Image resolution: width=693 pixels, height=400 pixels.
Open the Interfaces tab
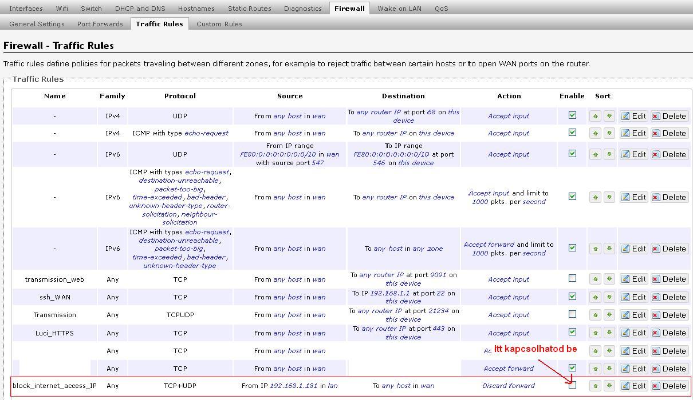26,9
